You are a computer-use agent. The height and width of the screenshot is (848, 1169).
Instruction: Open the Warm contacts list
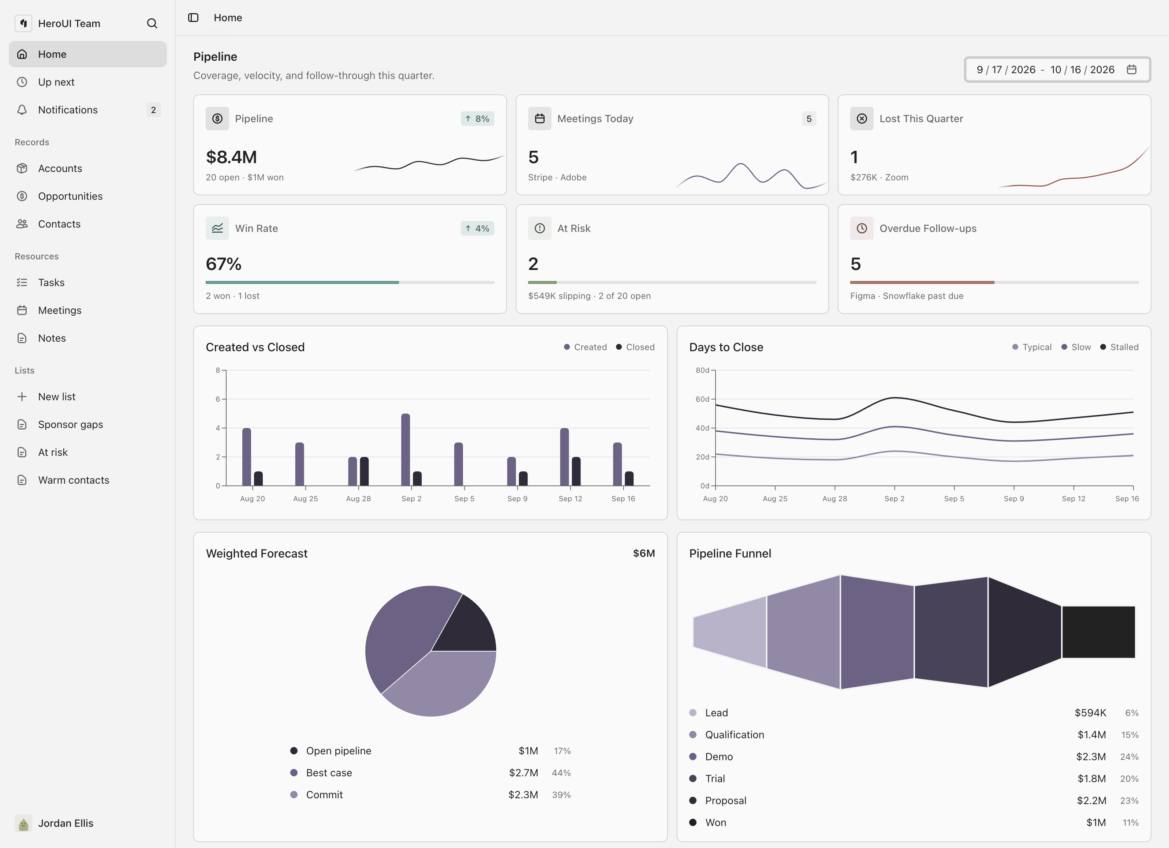(x=87, y=480)
